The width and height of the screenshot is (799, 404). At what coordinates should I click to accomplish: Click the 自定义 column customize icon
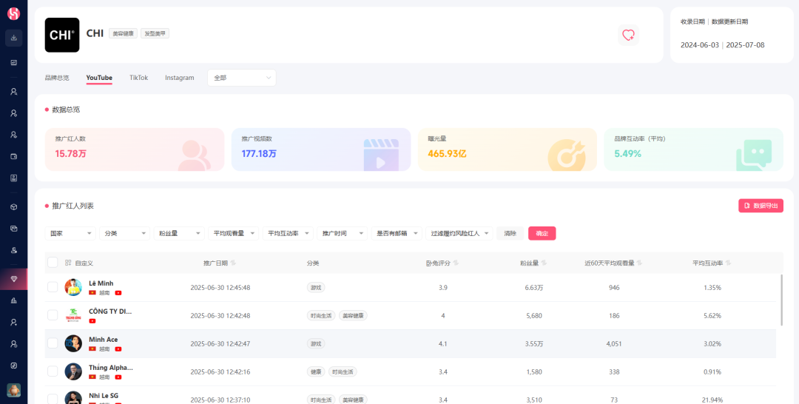[x=68, y=263]
